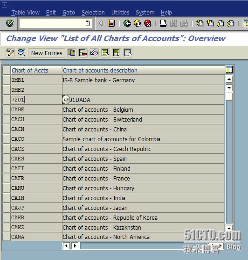Viewport: 248px width, 260px height.
Task: Click the top scroll-up arrow of table
Action: 229,79
